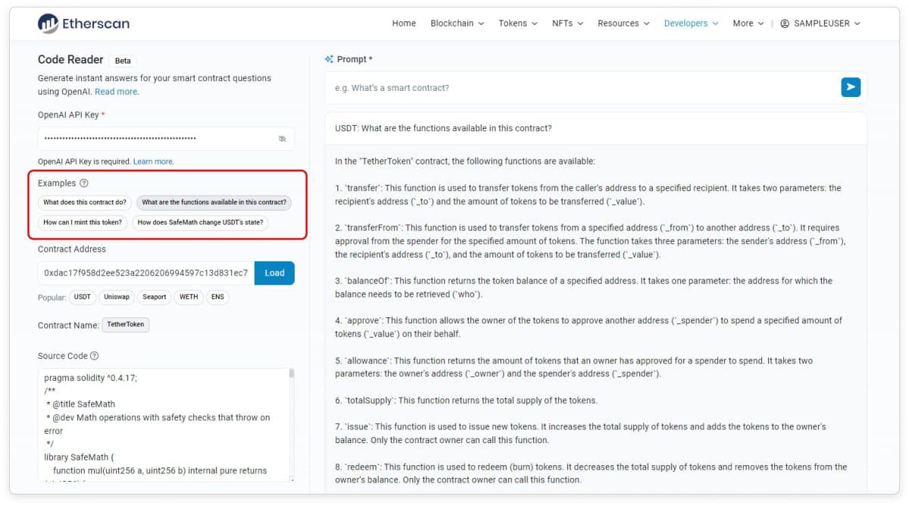Send the prompt with the arrow button
The width and height of the screenshot is (909, 506).
[851, 87]
